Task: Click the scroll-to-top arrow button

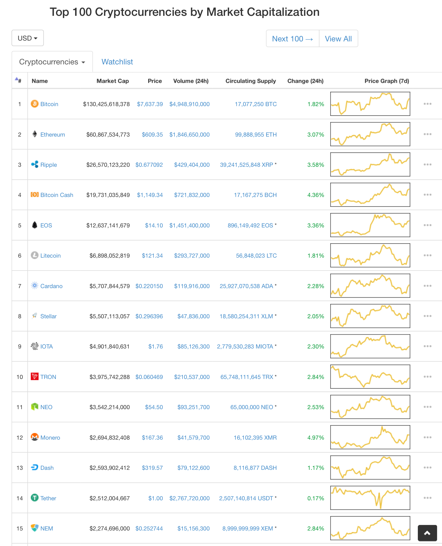Action: pyautogui.click(x=427, y=533)
